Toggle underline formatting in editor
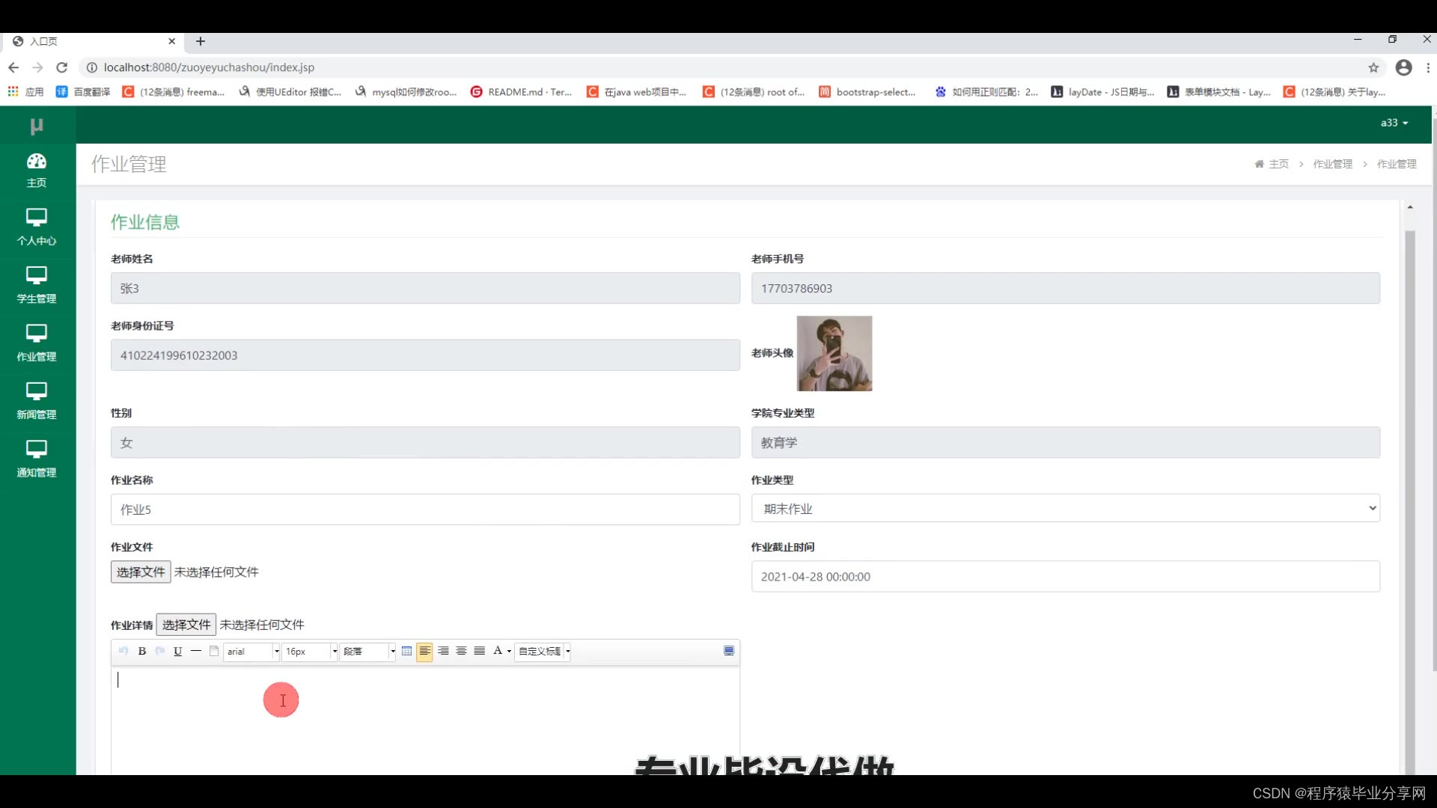 177,651
